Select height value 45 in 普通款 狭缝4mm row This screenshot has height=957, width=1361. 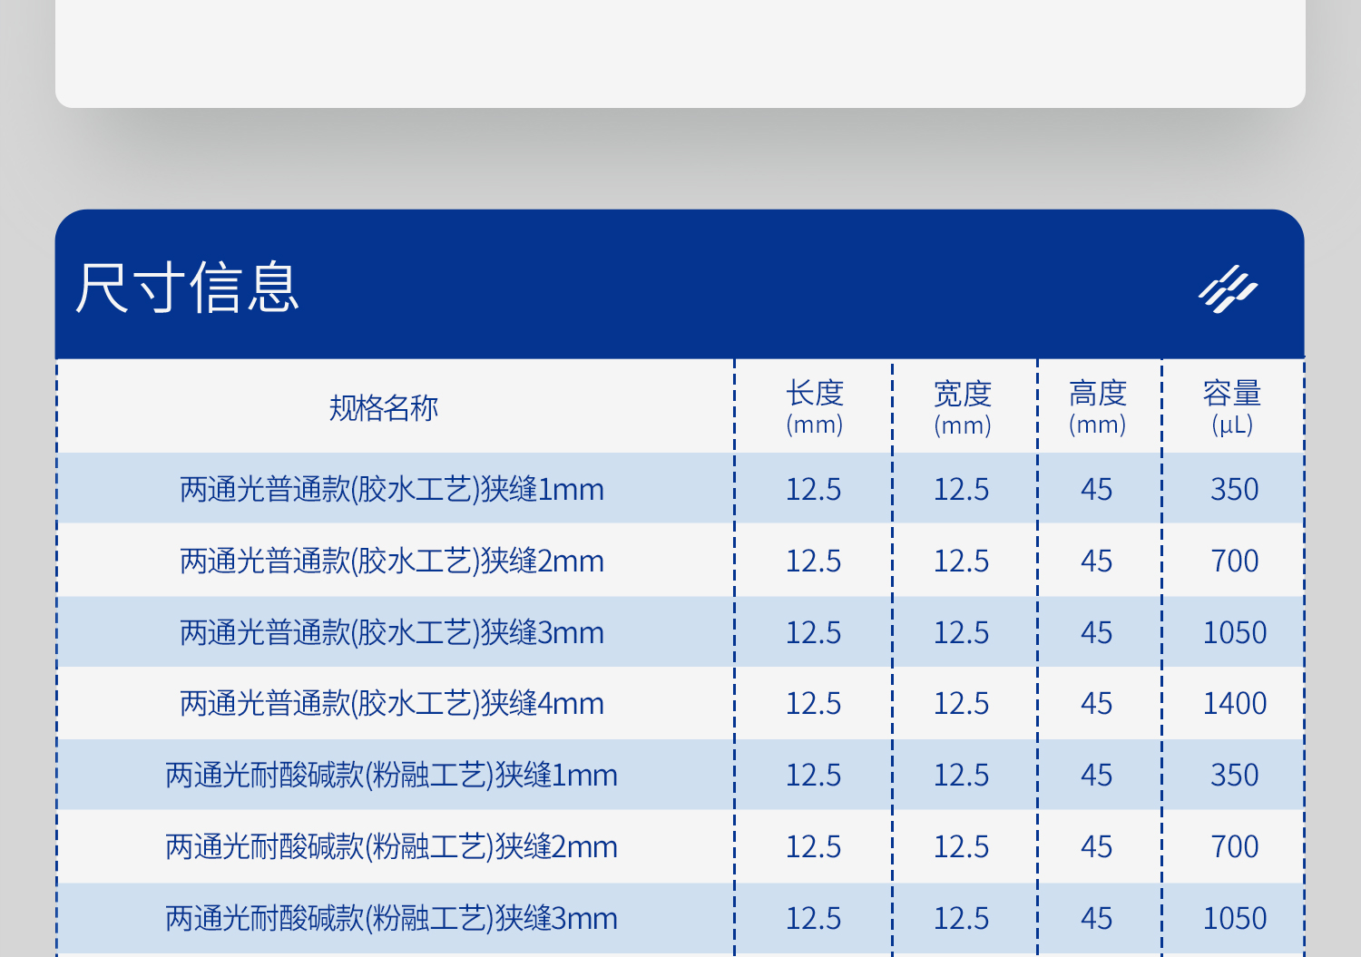point(1096,704)
